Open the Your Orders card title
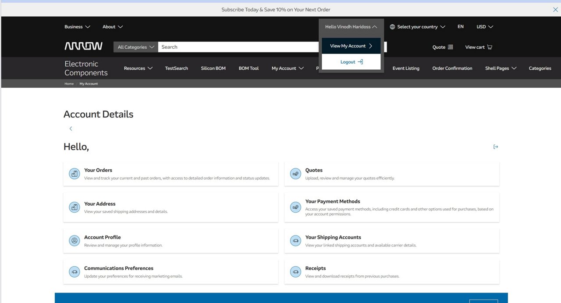The height and width of the screenshot is (303, 561). click(98, 170)
